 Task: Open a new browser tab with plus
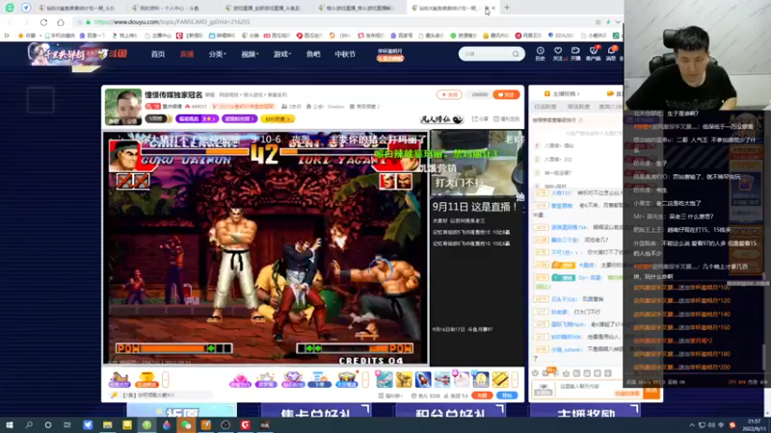pyautogui.click(x=507, y=8)
